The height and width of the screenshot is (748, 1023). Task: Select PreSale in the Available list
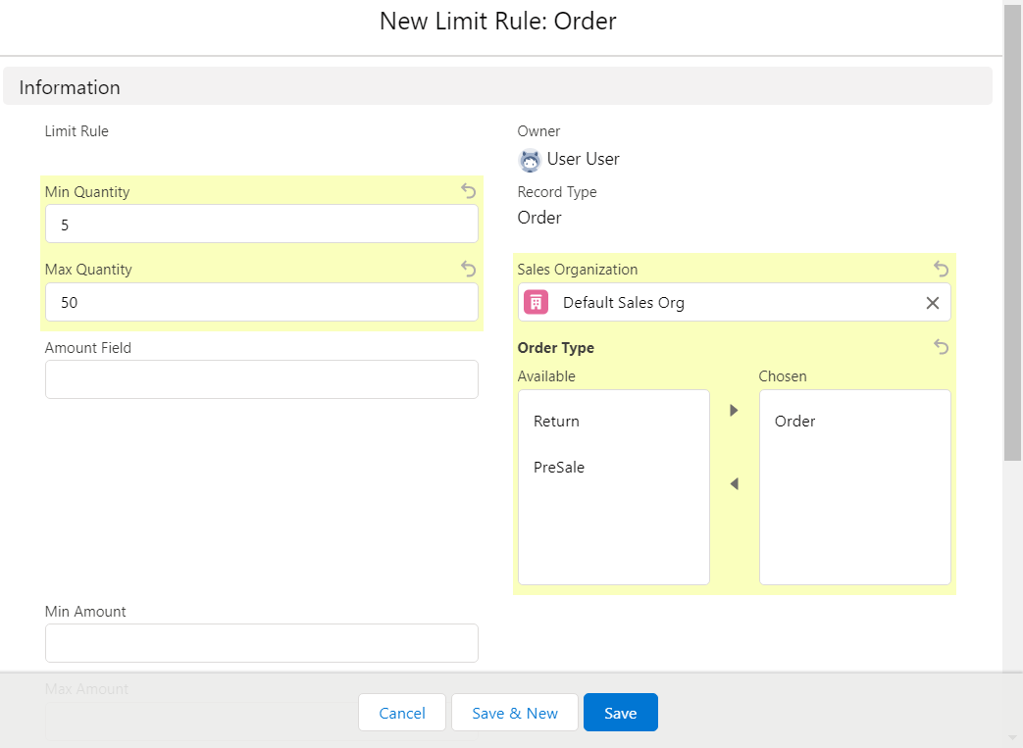point(558,467)
